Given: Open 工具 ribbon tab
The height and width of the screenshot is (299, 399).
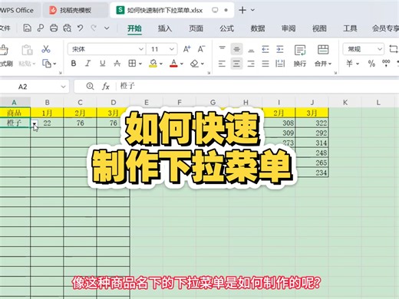Looking at the screenshot, I should tap(350, 28).
